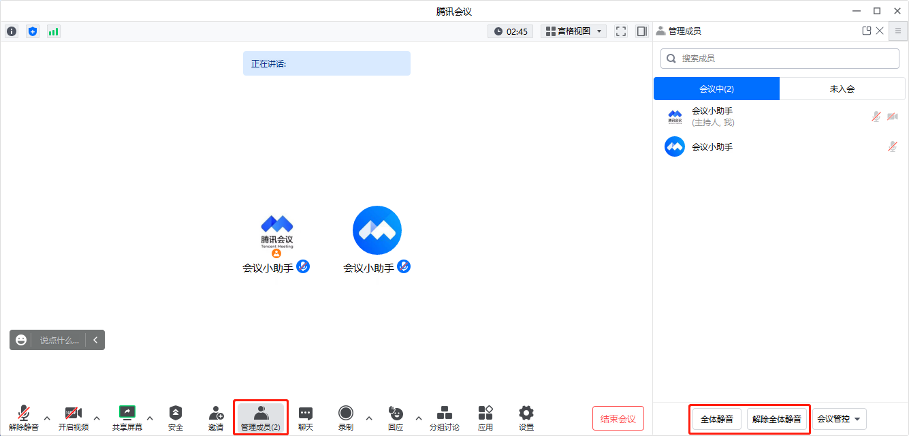
Task: Click the emoji smiley in the chat bar
Action: (21, 340)
